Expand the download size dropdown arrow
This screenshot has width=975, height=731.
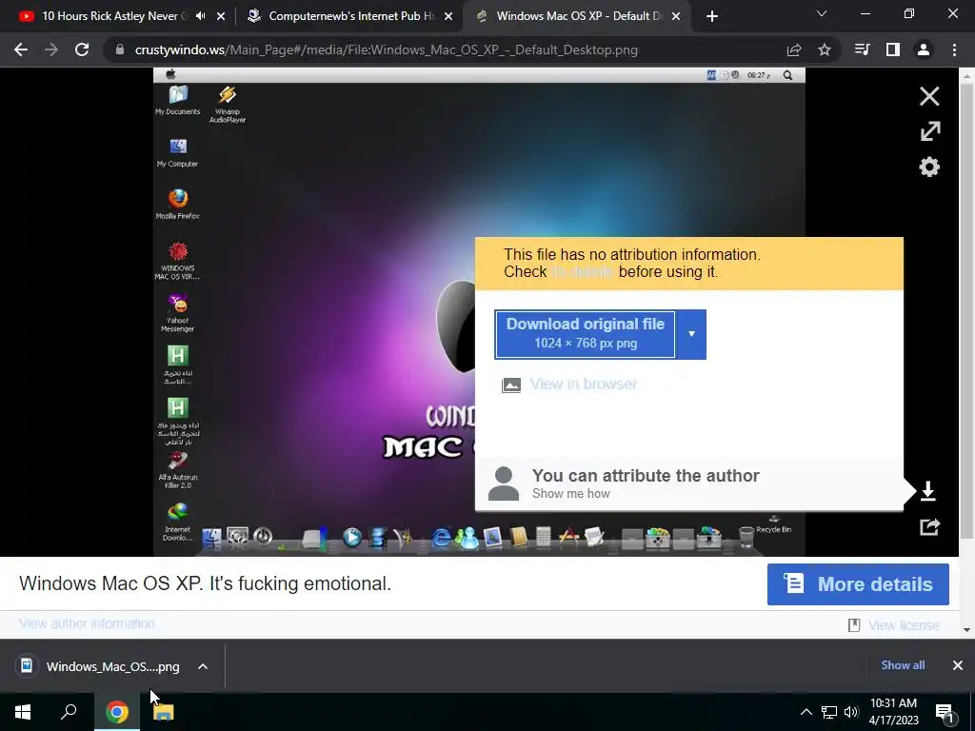coord(691,334)
